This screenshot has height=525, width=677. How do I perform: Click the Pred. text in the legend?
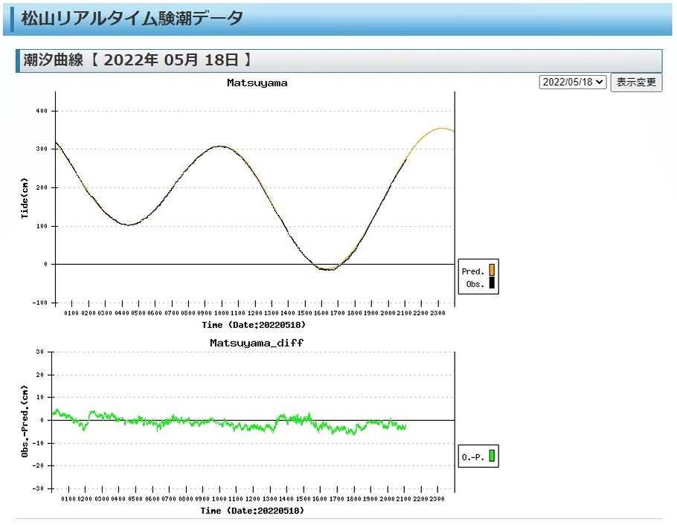pos(472,271)
